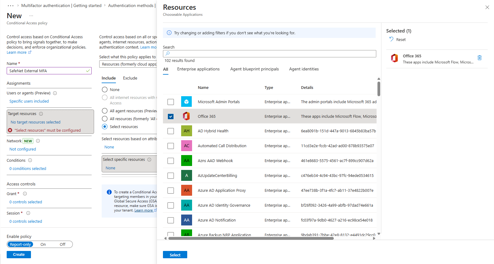Click the Office 365 icon in Selected pane
The height and width of the screenshot is (264, 494).
click(394, 58)
